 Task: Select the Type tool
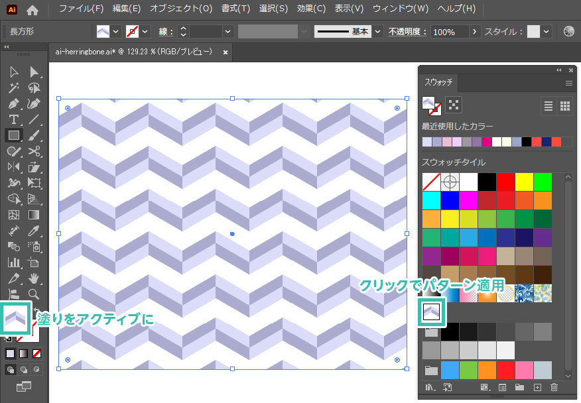pyautogui.click(x=13, y=119)
